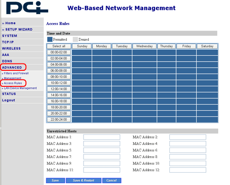
Task: Expand the ADVANCED sidebar section
Action: 12,67
